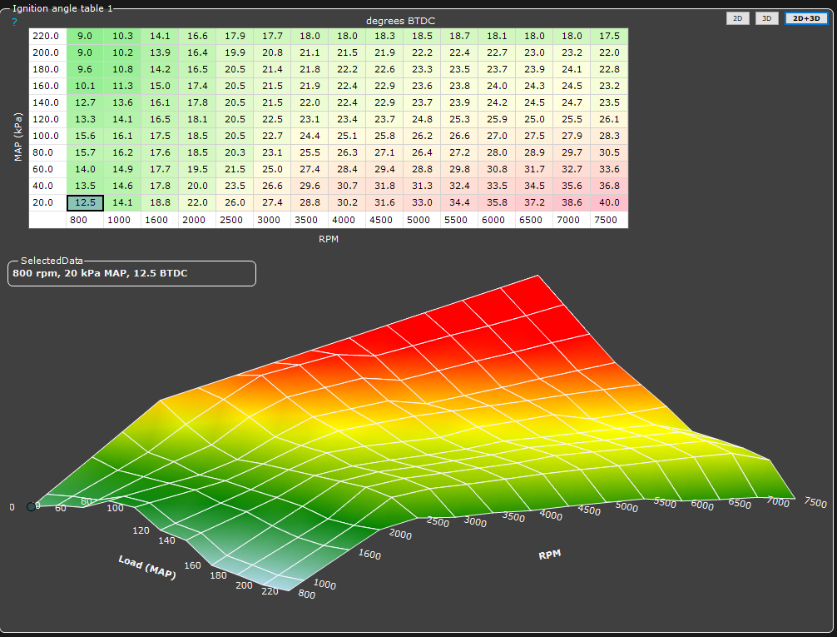
Task: Click the blue question mark help icon
Action: point(14,22)
